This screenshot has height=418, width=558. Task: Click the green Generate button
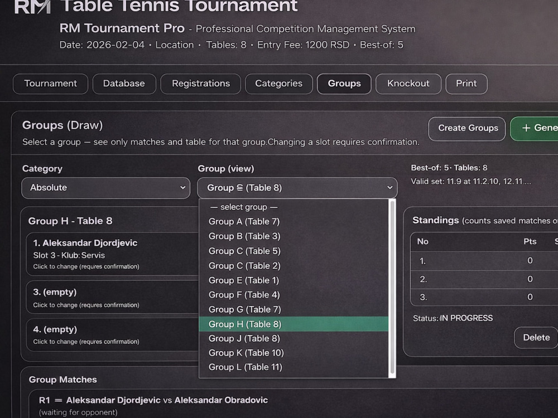coord(535,129)
